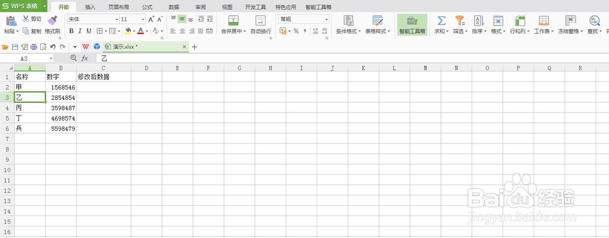Add a new document tab with plus
The image size is (609, 238).
point(195,47)
